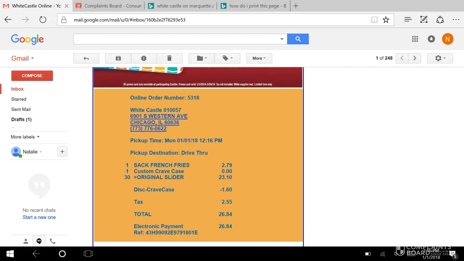This screenshot has width=464, height=261.
Task: Call the (773) 776-0622 phone link
Action: (148, 128)
